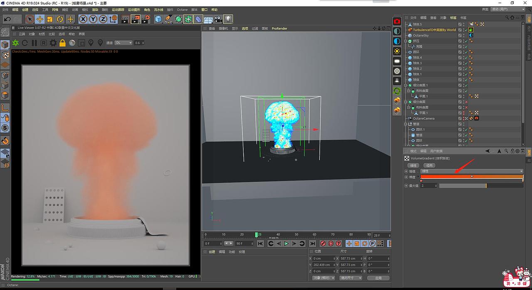The width and height of the screenshot is (532, 290).
Task: Toggle layer checkbox for OctaneSky row
Action: (460, 35)
